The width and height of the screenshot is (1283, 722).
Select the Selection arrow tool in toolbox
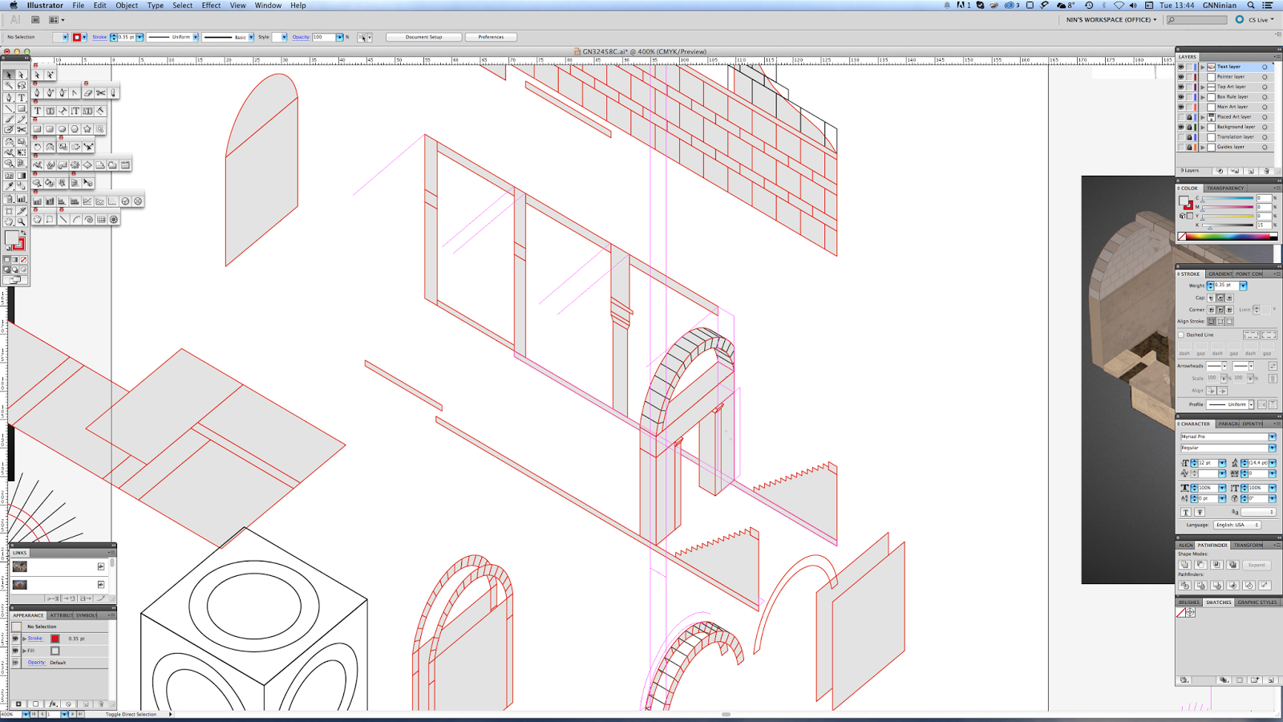[x=10, y=75]
